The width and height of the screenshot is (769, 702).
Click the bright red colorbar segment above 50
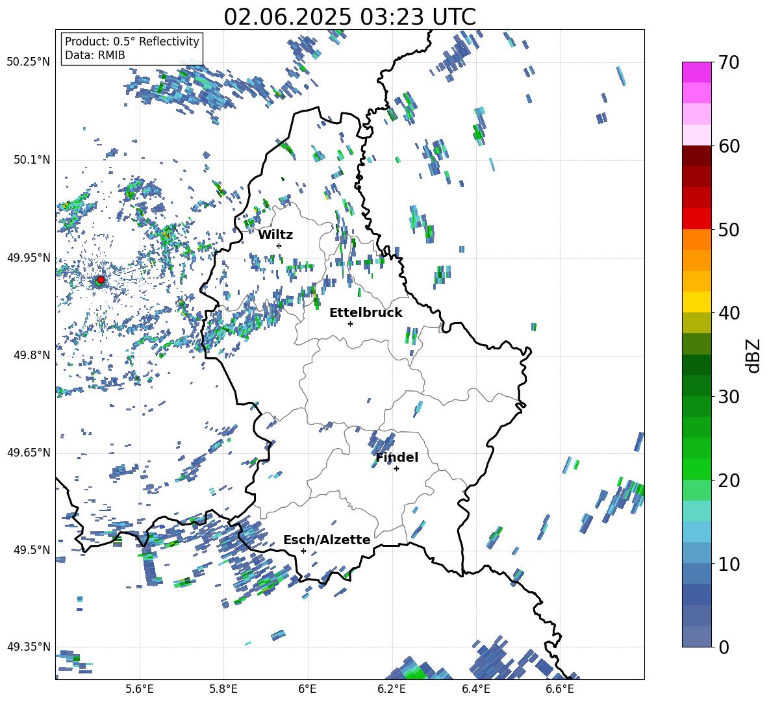696,219
